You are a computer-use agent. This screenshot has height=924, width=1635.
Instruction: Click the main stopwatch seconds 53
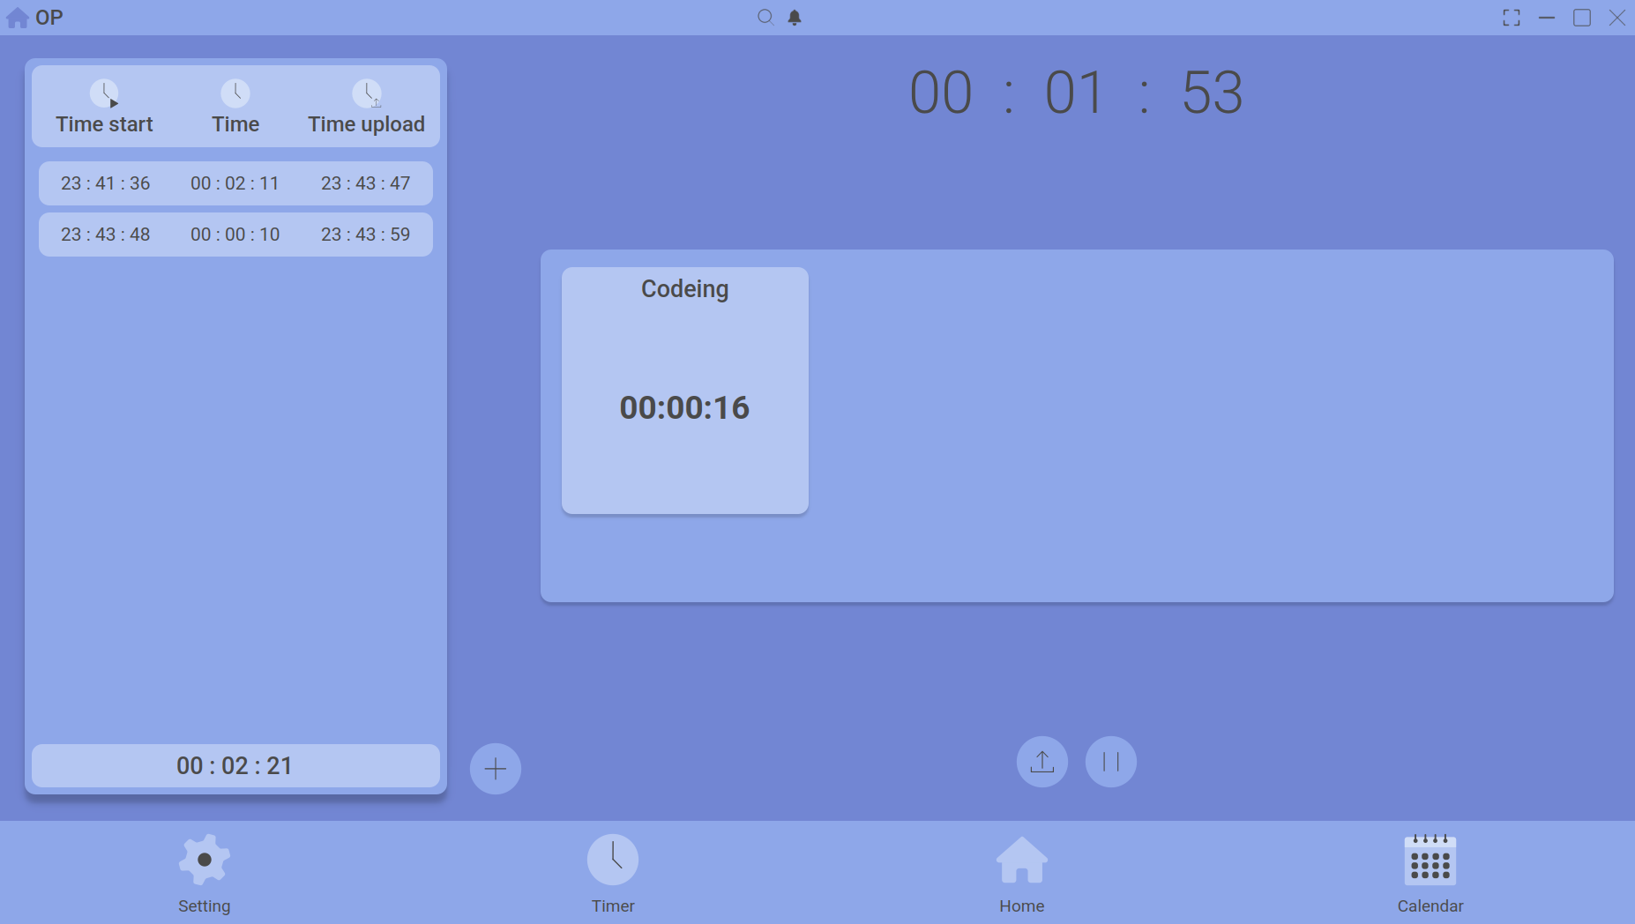1213,93
